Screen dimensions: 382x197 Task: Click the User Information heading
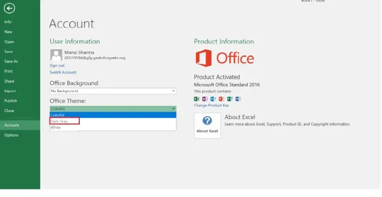[x=75, y=41]
